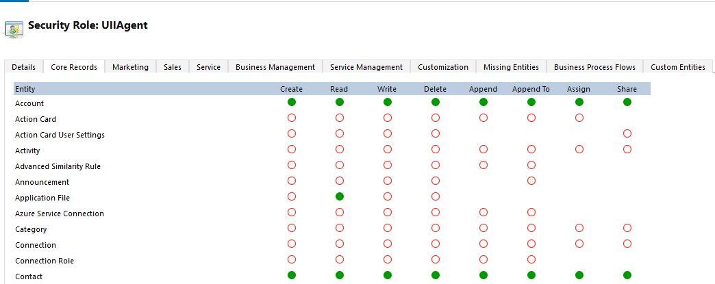Toggle Azure Service Connection Create privilege
715x284 pixels.
tap(292, 212)
